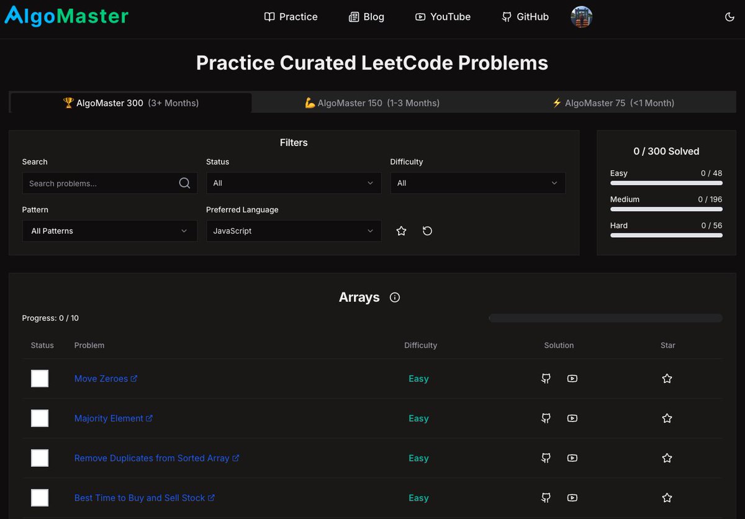The width and height of the screenshot is (745, 519).
Task: Switch to AlgoMaster 75 tab
Action: click(613, 103)
